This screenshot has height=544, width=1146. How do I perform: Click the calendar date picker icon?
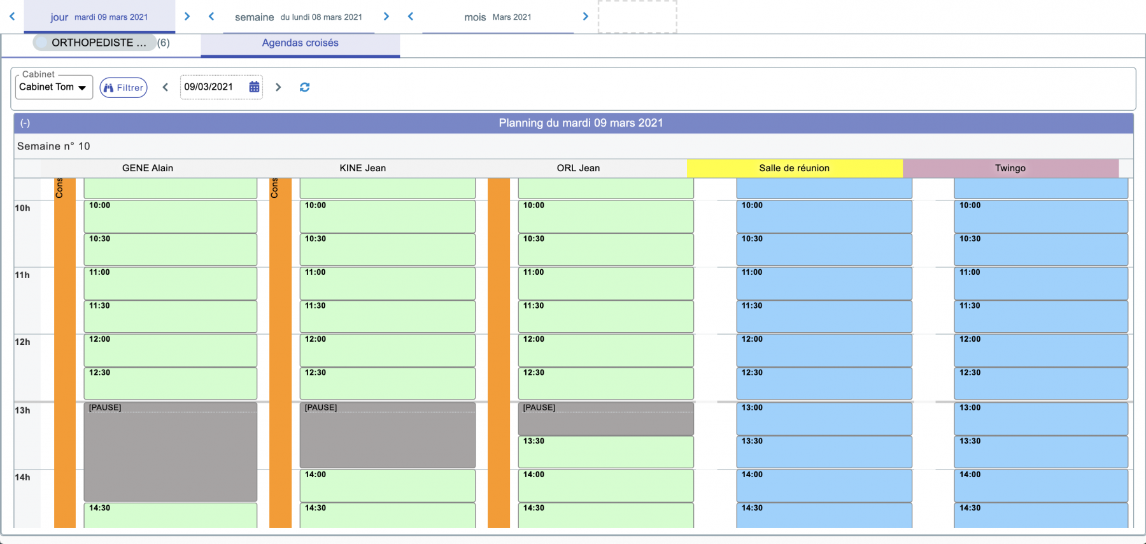click(254, 87)
